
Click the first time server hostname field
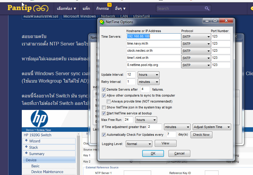coord(154,37)
